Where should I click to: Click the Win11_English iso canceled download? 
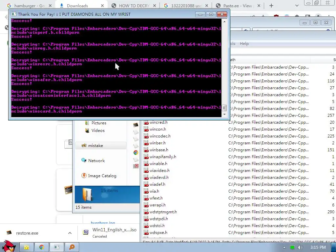[110, 233]
